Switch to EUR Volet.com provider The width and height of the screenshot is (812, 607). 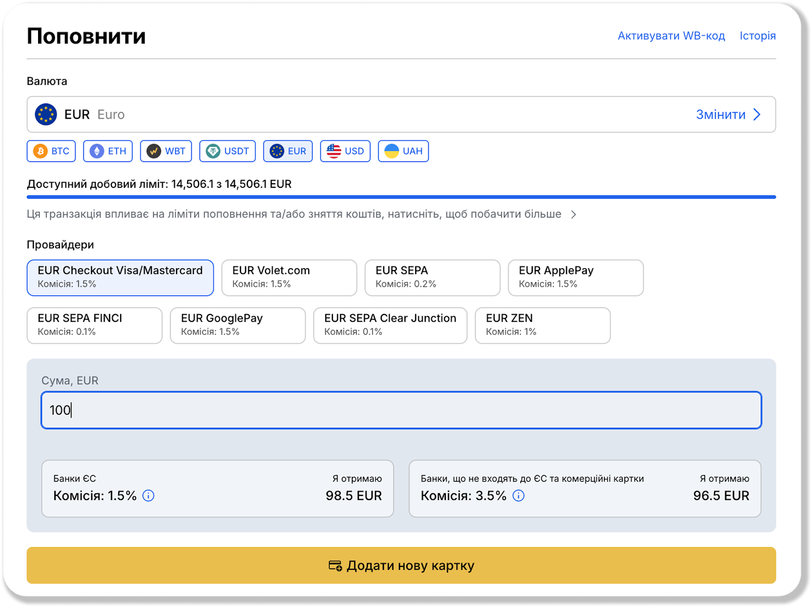(289, 278)
